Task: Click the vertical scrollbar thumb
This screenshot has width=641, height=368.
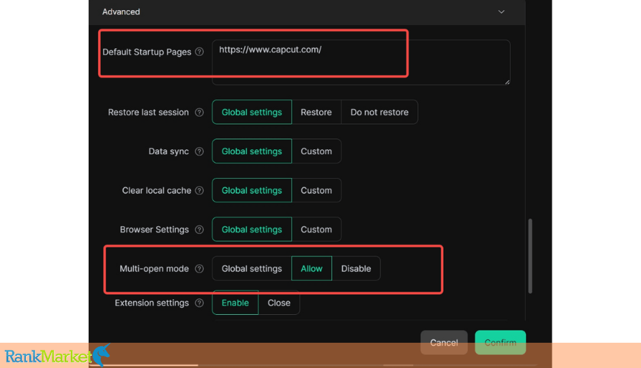Action: pyautogui.click(x=531, y=256)
